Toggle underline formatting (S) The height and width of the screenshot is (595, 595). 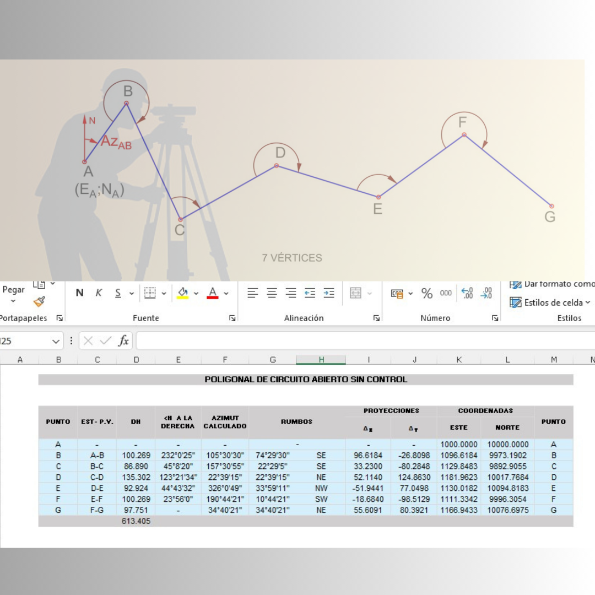pyautogui.click(x=118, y=293)
